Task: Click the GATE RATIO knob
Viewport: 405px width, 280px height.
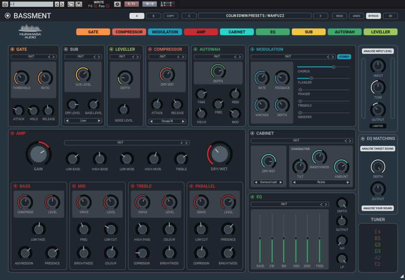Action: pyautogui.click(x=45, y=78)
